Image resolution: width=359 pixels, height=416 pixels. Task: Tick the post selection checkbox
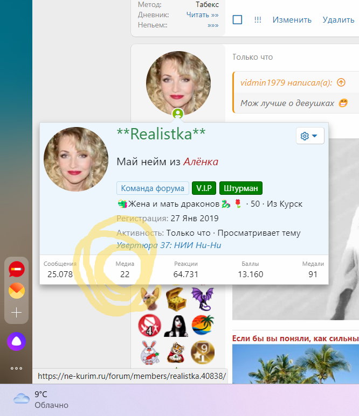pyautogui.click(x=237, y=19)
